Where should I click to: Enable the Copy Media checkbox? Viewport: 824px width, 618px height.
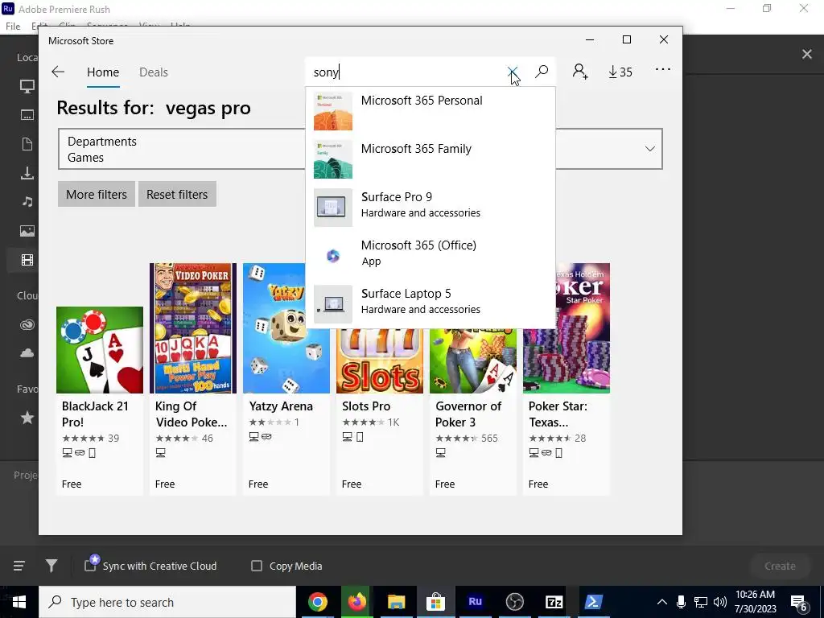pos(257,566)
